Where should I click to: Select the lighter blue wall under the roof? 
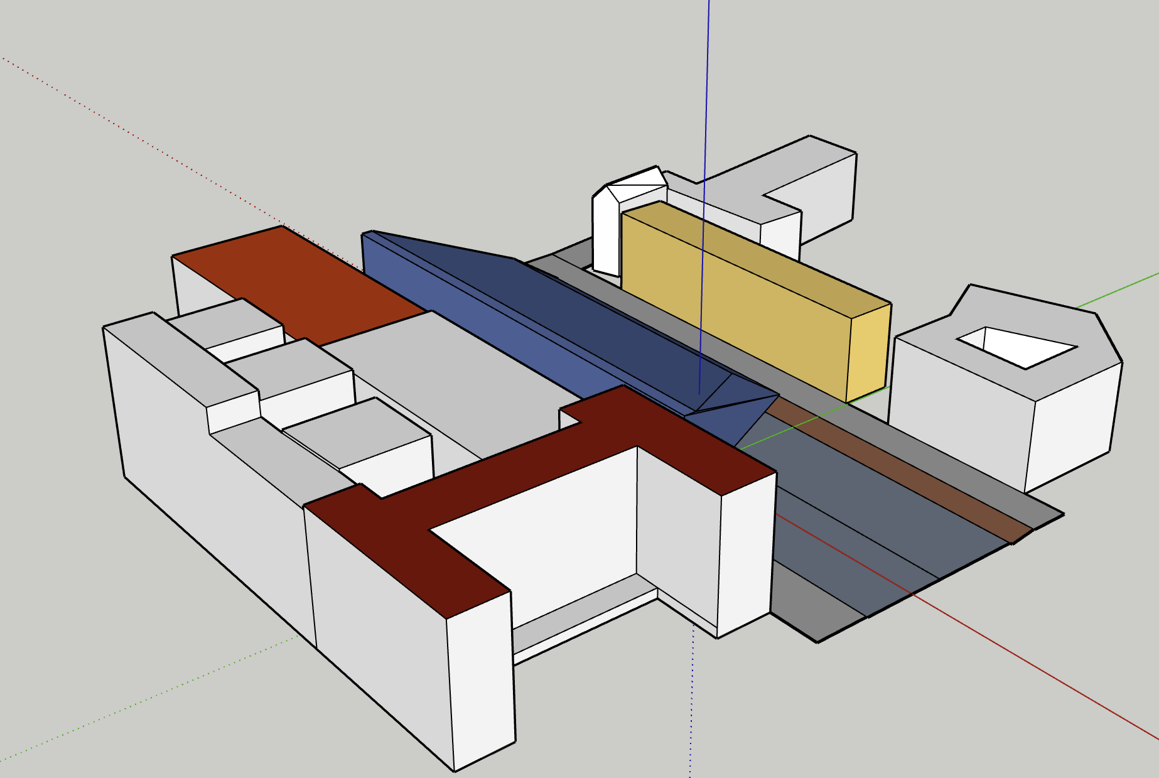click(477, 327)
